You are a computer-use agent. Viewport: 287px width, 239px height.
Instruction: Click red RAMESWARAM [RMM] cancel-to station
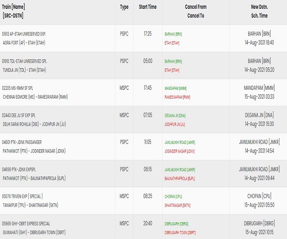point(177,97)
